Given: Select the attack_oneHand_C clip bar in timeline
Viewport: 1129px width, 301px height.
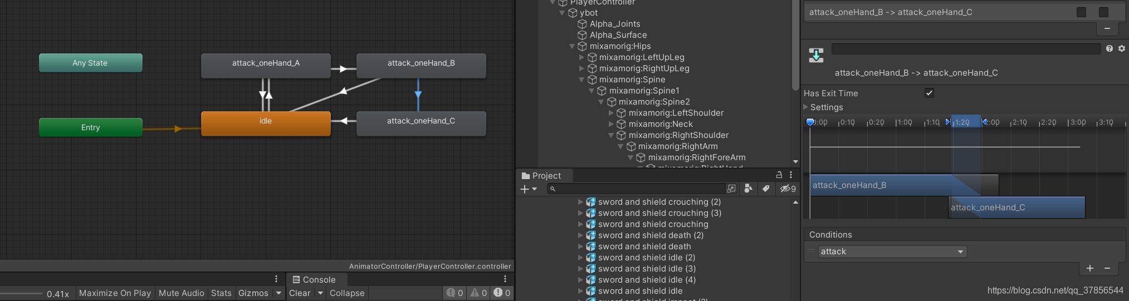Looking at the screenshot, I should [1016, 207].
